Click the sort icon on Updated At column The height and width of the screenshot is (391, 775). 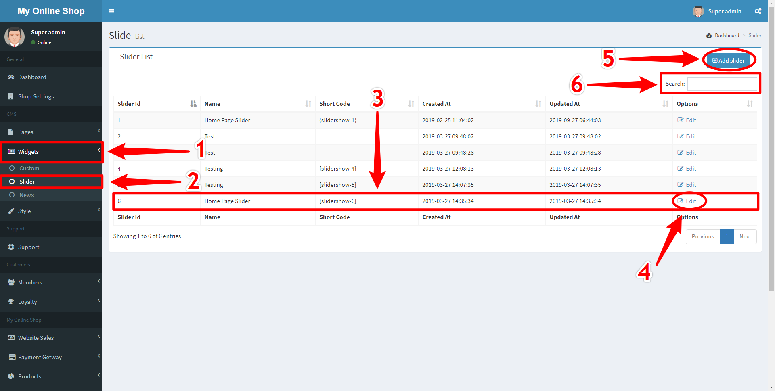[665, 104]
